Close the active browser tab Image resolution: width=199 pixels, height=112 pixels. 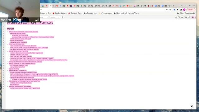50,6
